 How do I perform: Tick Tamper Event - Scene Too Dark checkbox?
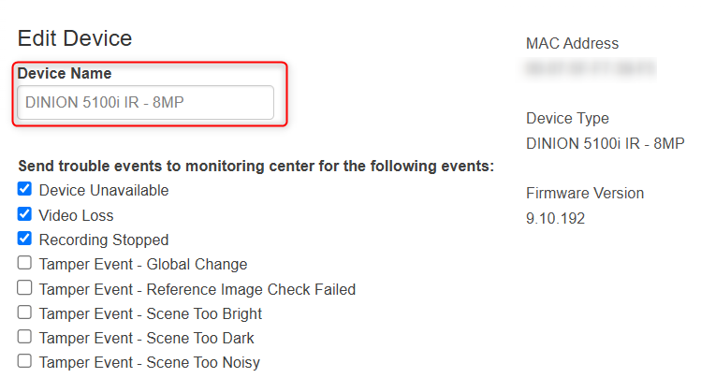24,337
